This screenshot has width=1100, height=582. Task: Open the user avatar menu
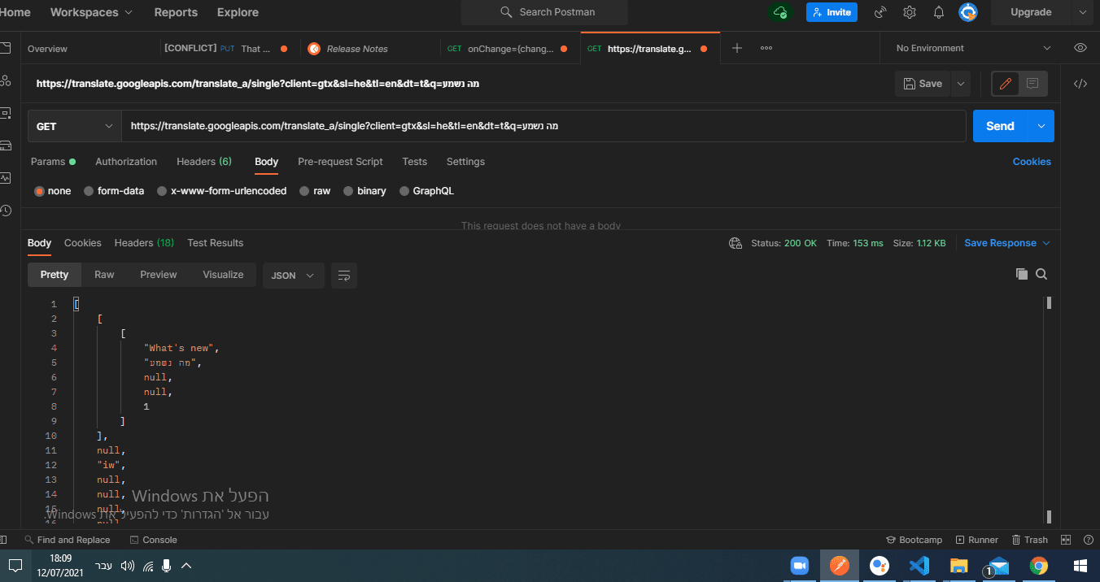[968, 12]
